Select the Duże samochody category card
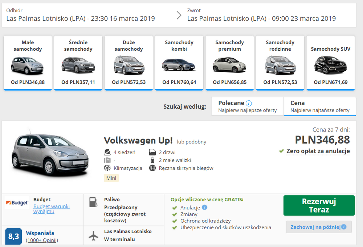363x247 pixels. tap(129, 63)
